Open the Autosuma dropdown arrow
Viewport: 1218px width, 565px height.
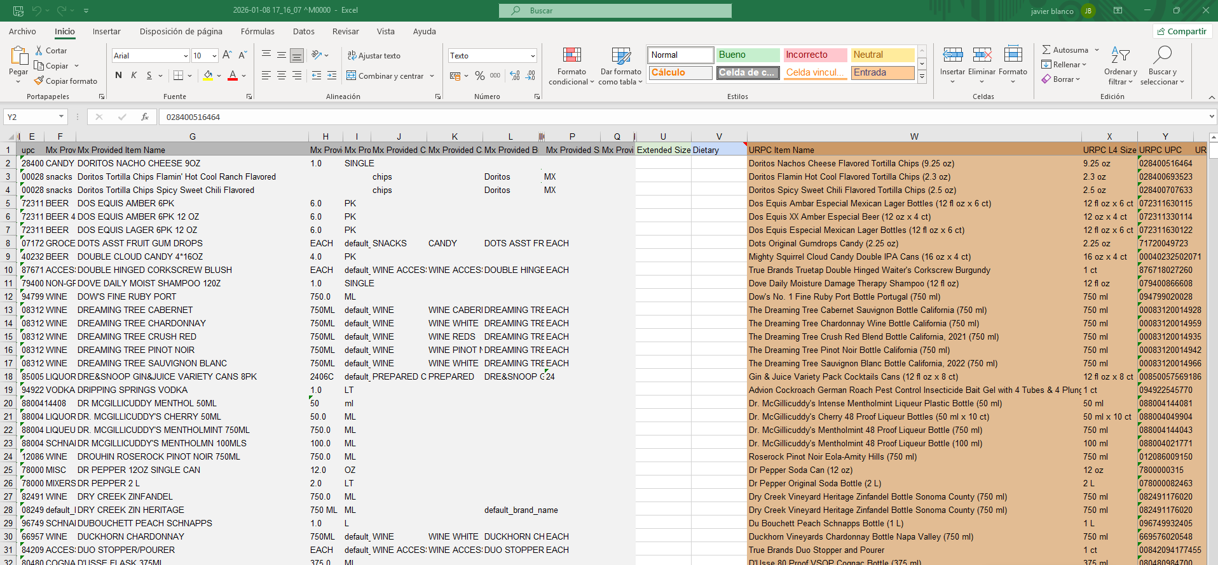point(1096,50)
